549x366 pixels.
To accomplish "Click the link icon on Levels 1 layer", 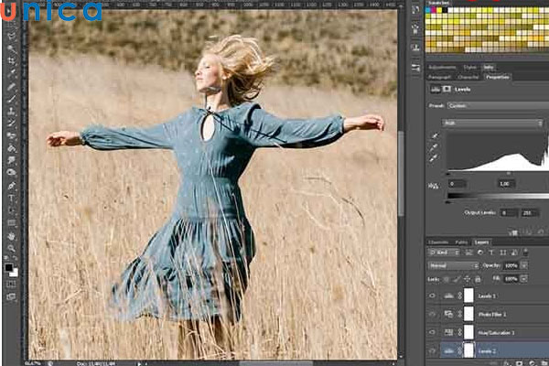I will 459,296.
